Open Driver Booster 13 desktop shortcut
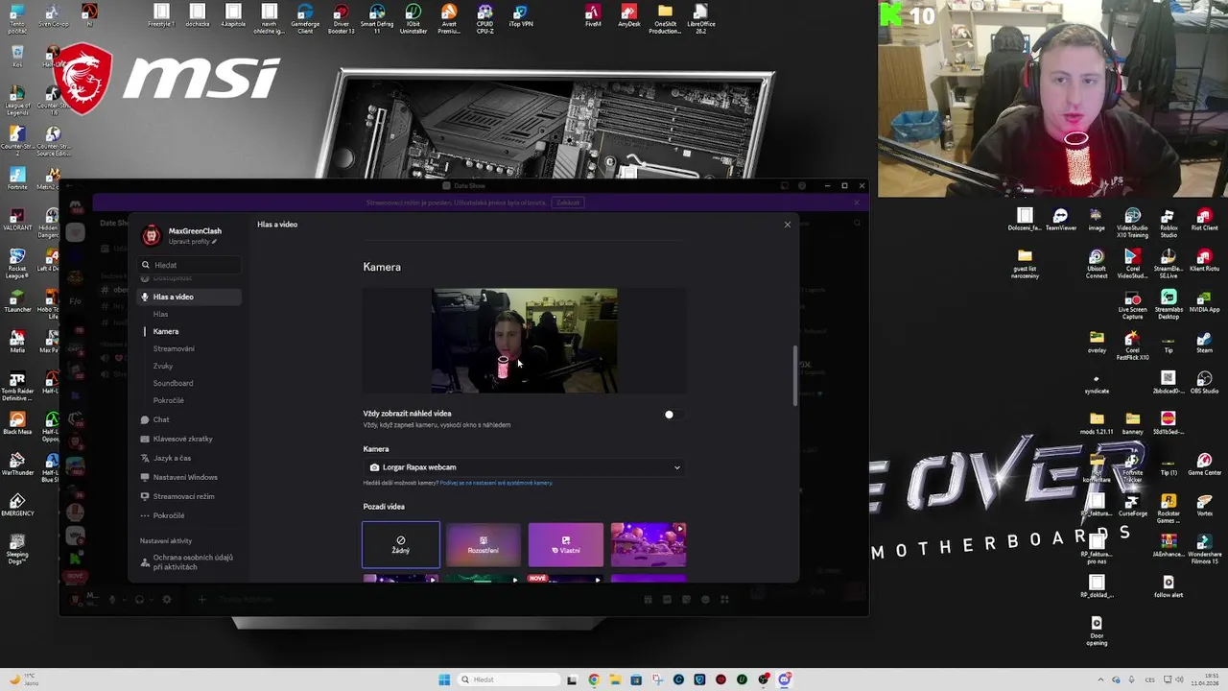This screenshot has width=1228, height=691. pyautogui.click(x=341, y=18)
